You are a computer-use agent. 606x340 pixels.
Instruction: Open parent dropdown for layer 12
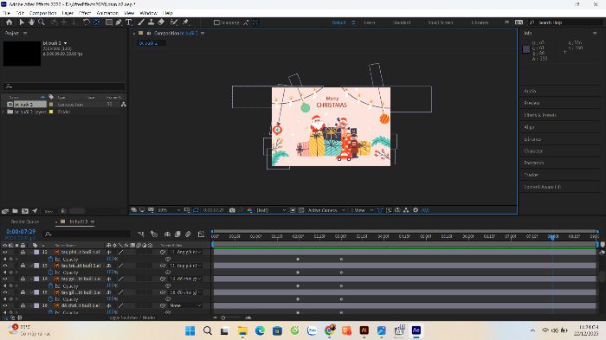pyautogui.click(x=186, y=252)
